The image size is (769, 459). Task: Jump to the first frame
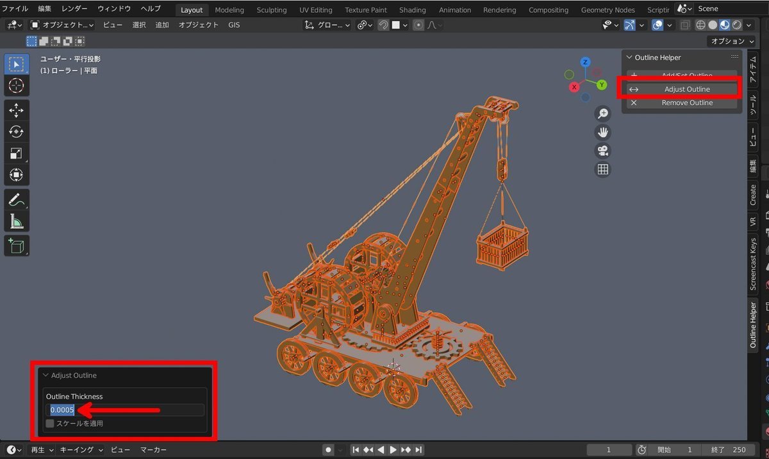click(356, 450)
